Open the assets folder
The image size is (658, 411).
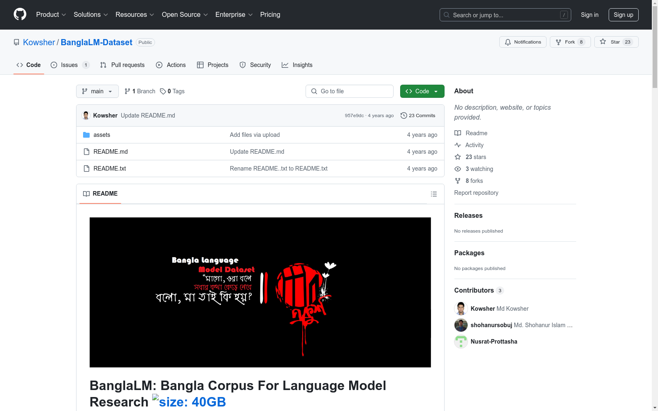102,135
